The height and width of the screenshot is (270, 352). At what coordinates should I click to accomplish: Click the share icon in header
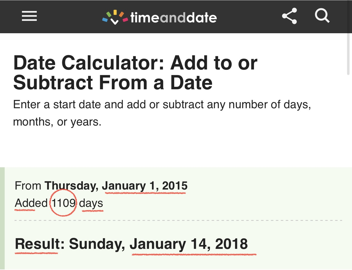(x=289, y=16)
